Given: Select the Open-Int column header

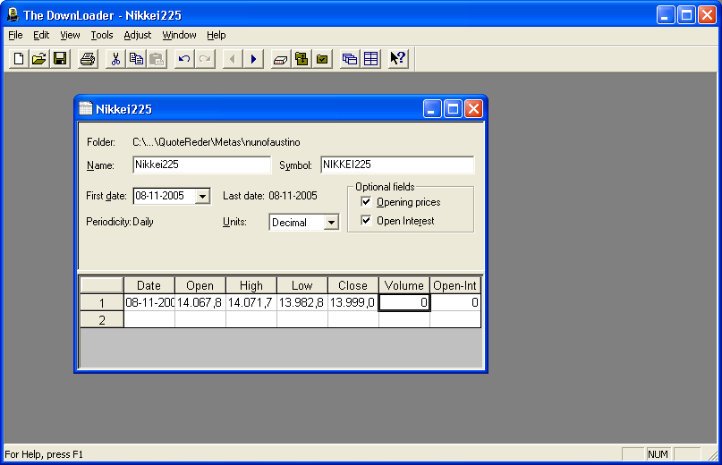Looking at the screenshot, I should (x=455, y=285).
